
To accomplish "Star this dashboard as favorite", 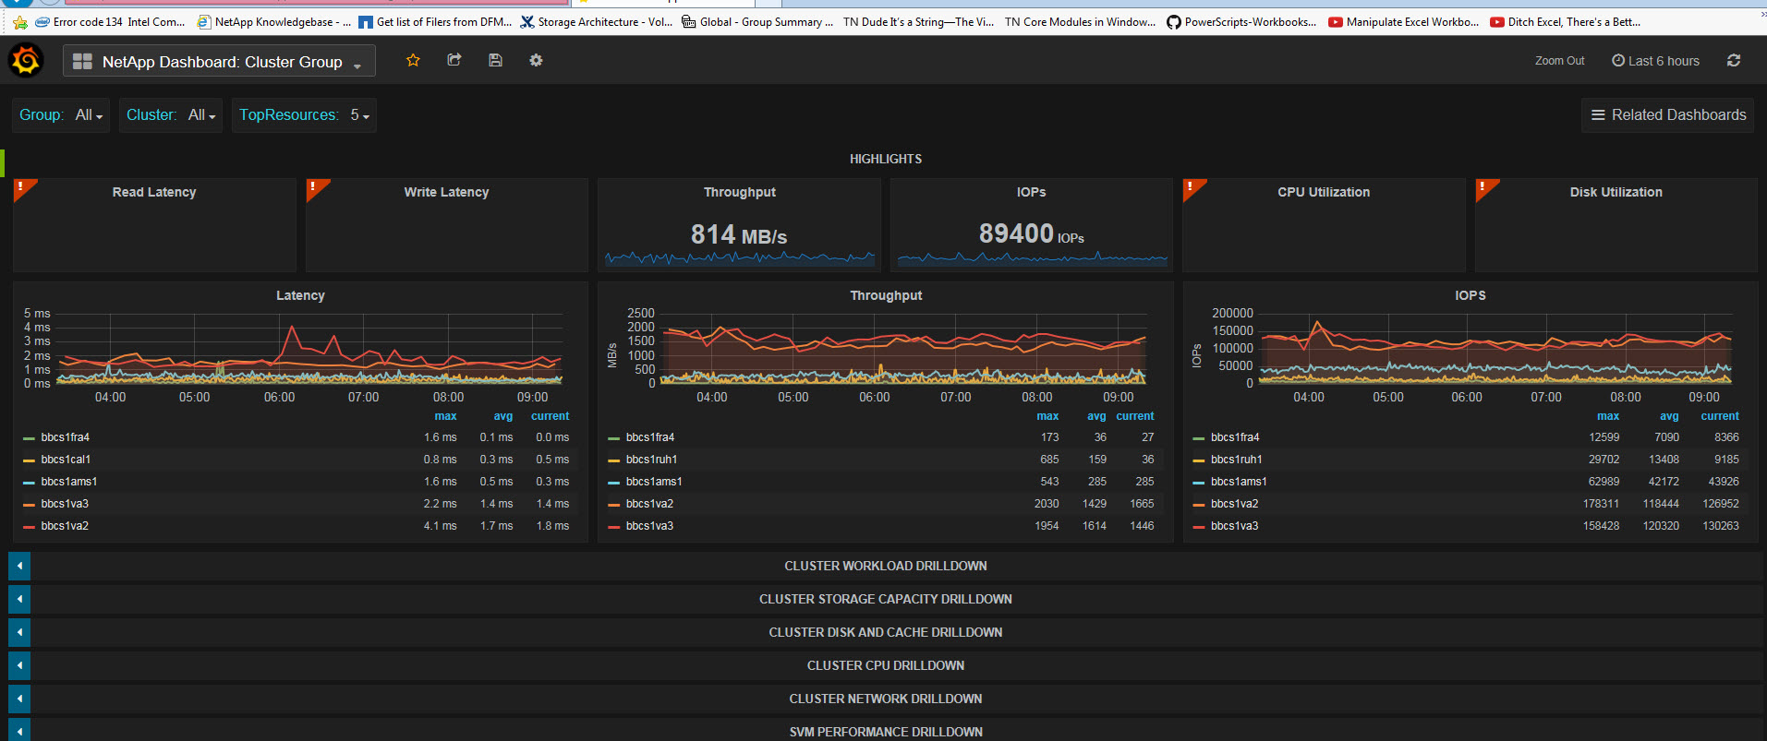I will (x=413, y=60).
